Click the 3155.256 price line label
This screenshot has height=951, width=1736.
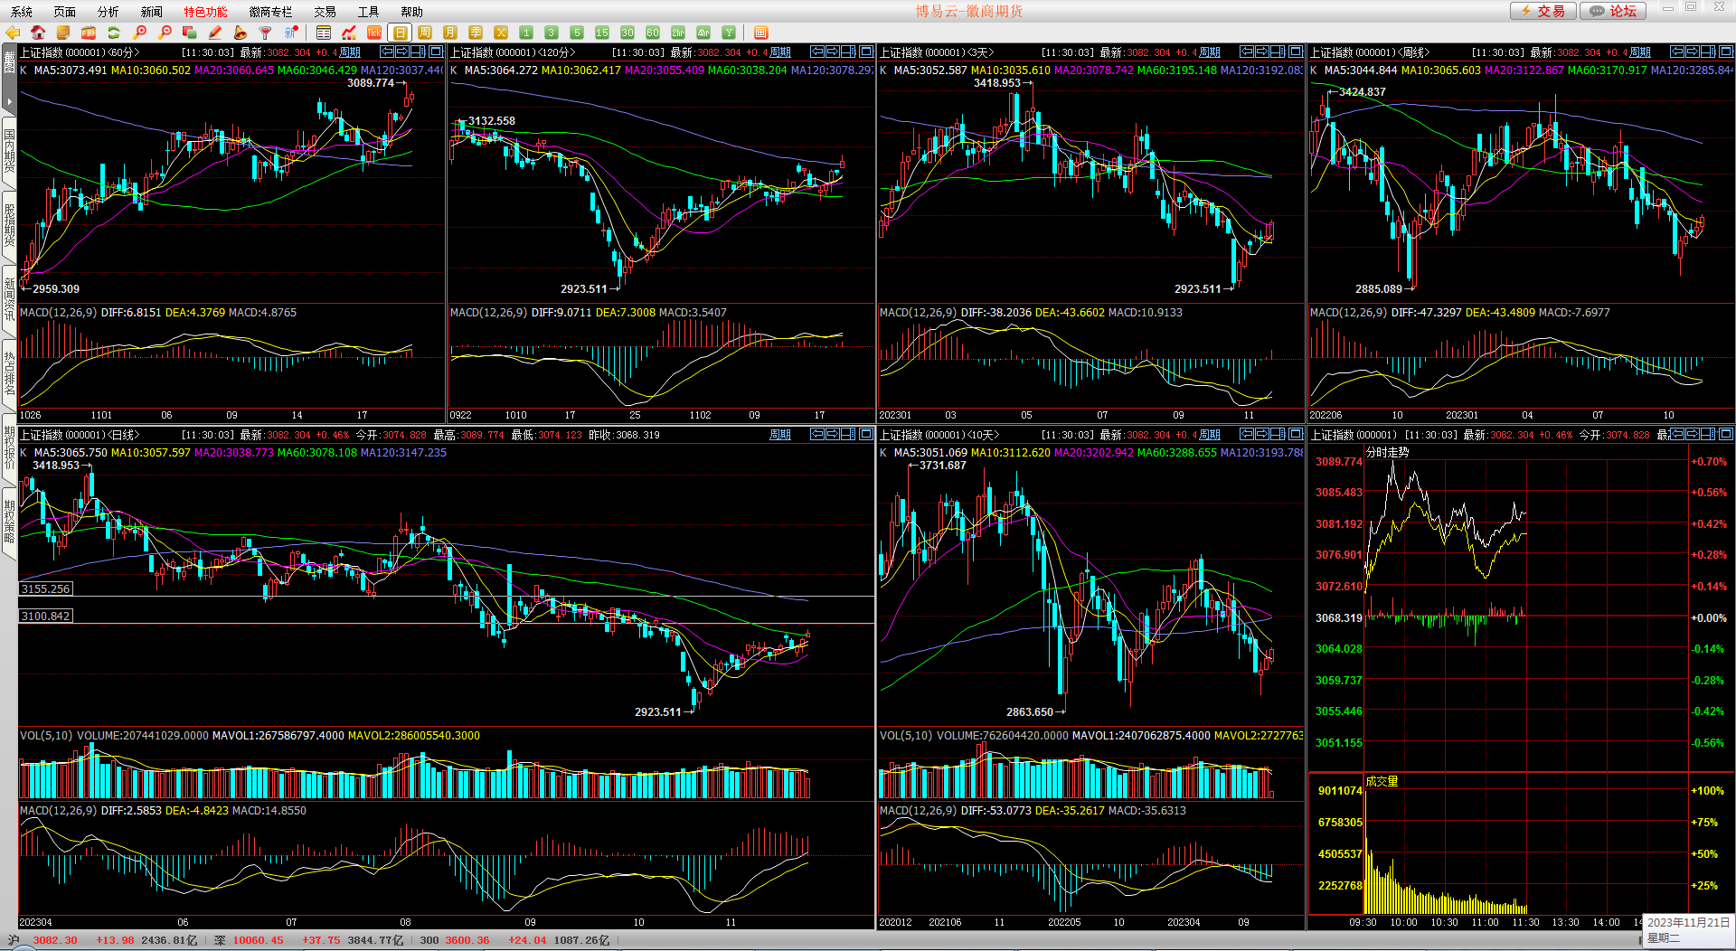45,588
